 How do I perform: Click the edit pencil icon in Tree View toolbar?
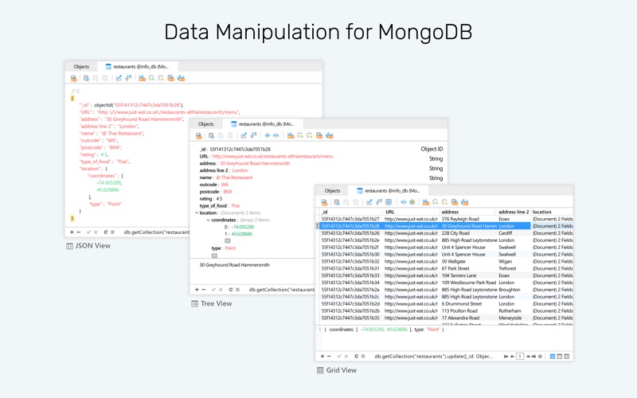(x=244, y=135)
